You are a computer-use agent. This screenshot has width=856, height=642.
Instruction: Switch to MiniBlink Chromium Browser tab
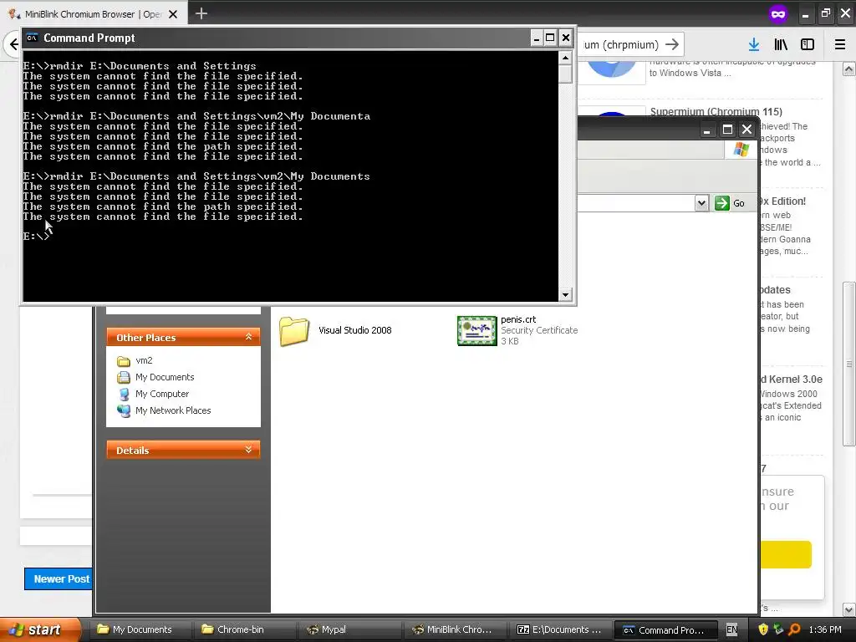click(94, 14)
